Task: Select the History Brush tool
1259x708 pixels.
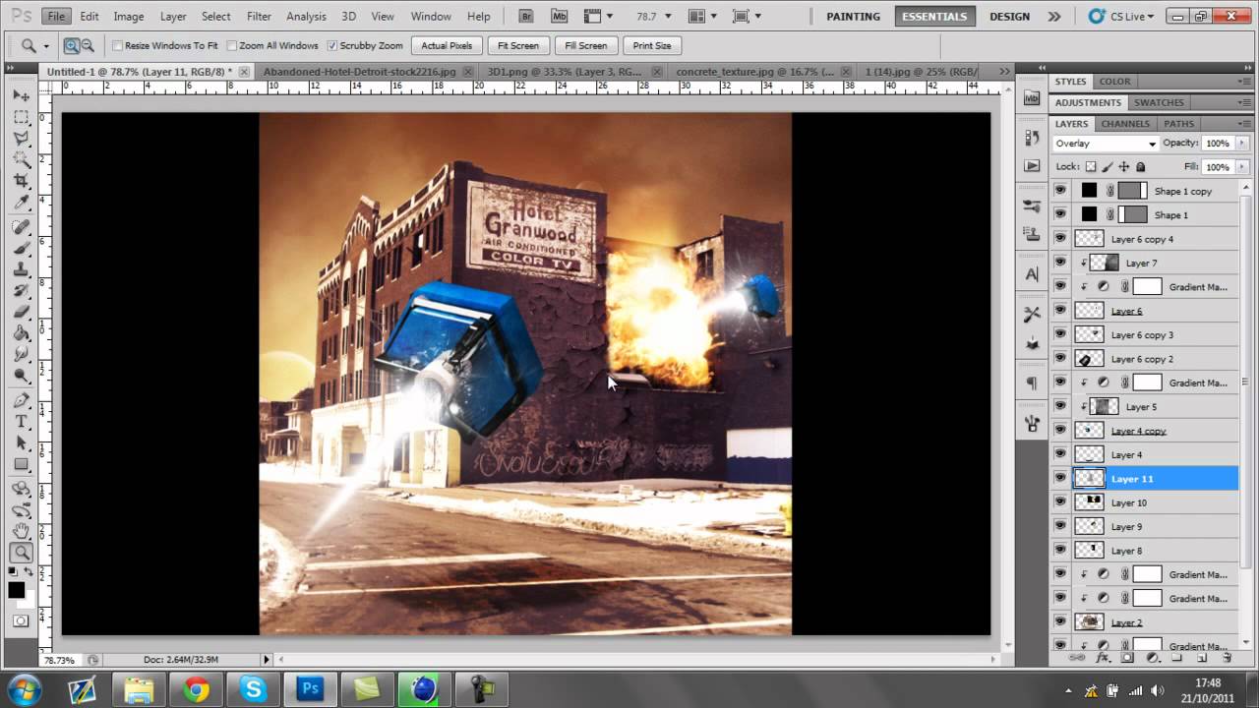Action: 21,292
